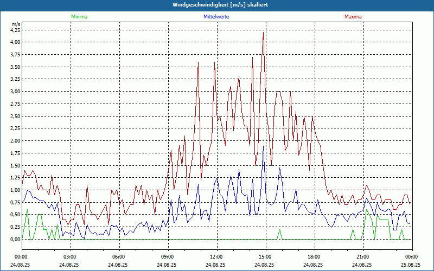Click the 3,00 y-axis tick label
This screenshot has width=434, height=271.
[x=15, y=92]
